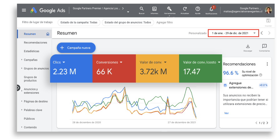Image resolution: width=278 pixels, height=139 pixels.
Task: Click the Actualizar refresh icon
Action: click(x=185, y=9)
